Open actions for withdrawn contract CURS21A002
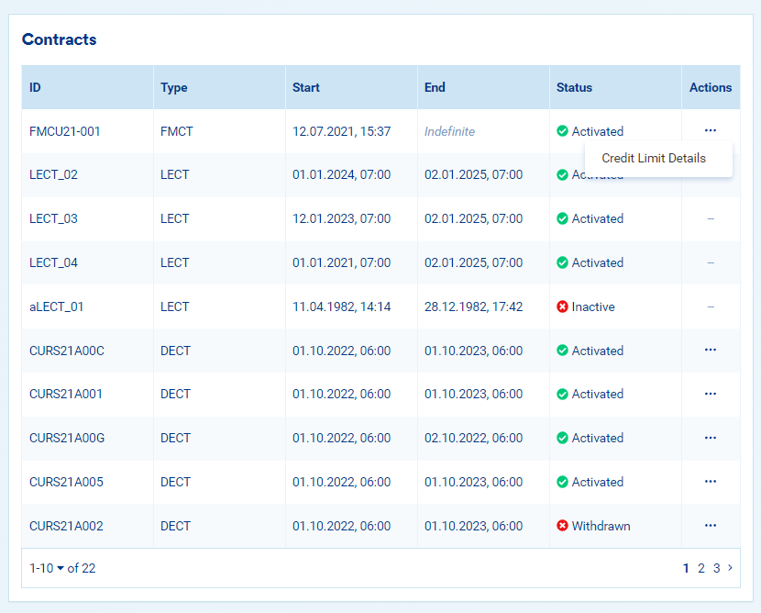 pyautogui.click(x=711, y=526)
